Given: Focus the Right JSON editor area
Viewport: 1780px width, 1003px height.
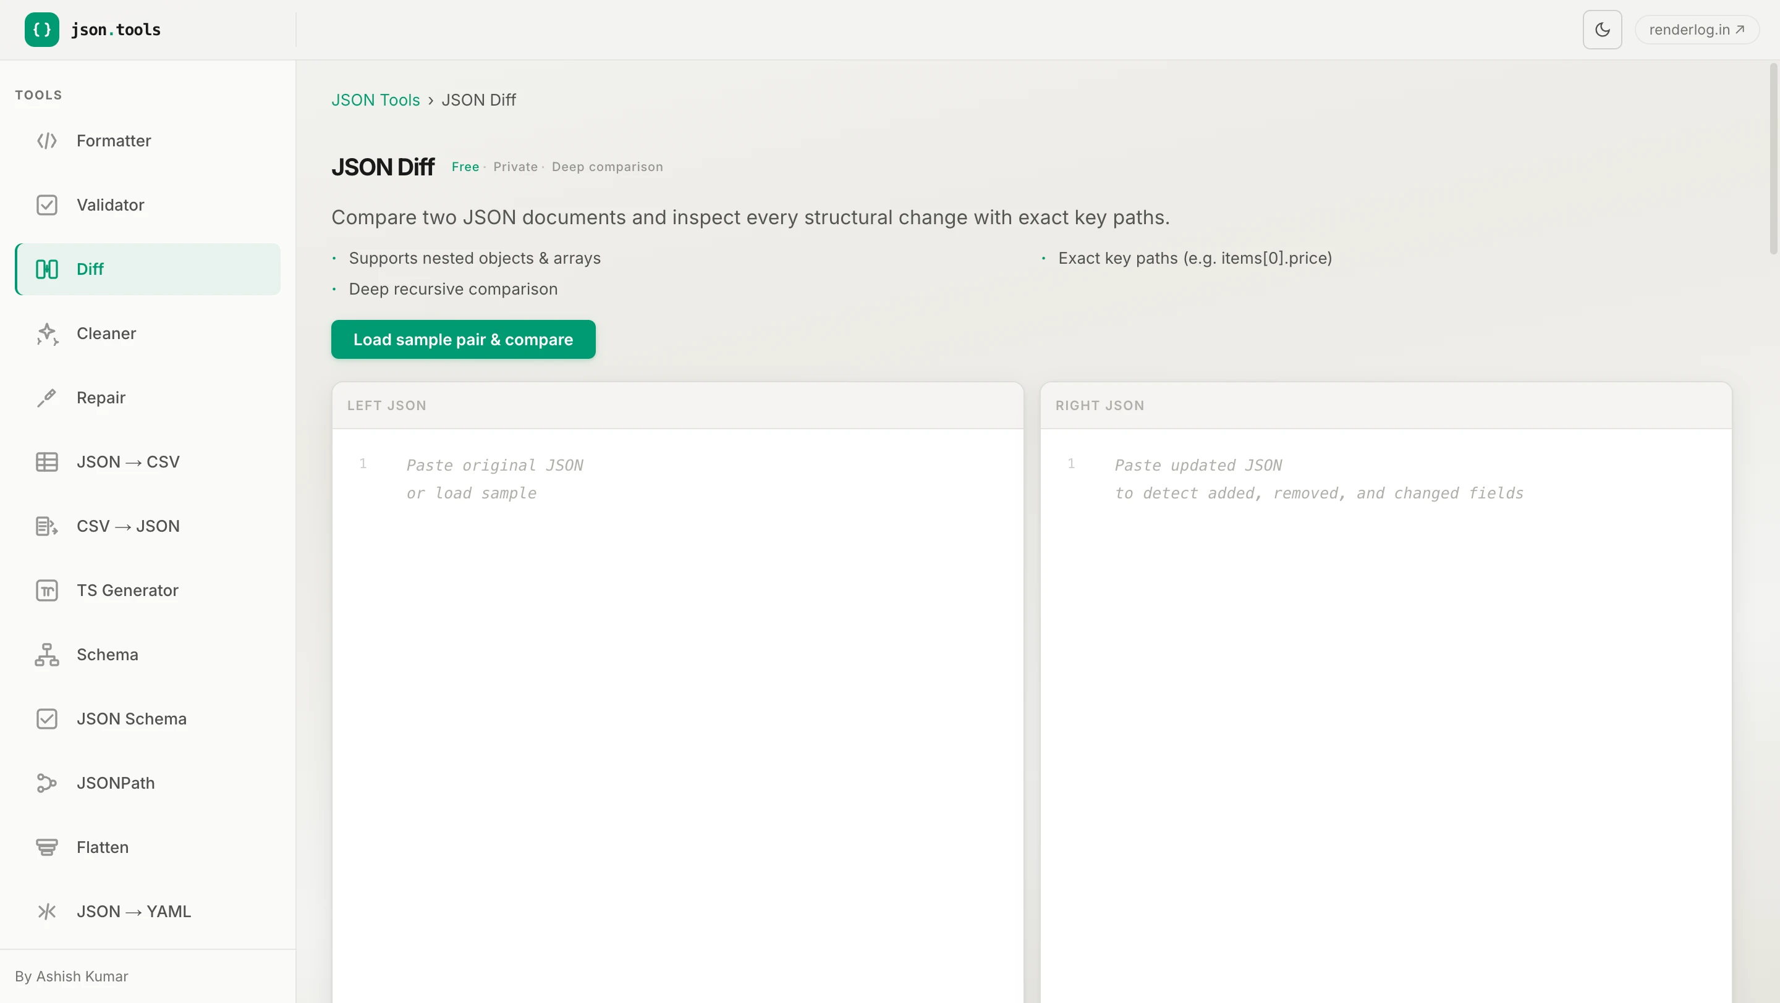Looking at the screenshot, I should [x=1386, y=690].
